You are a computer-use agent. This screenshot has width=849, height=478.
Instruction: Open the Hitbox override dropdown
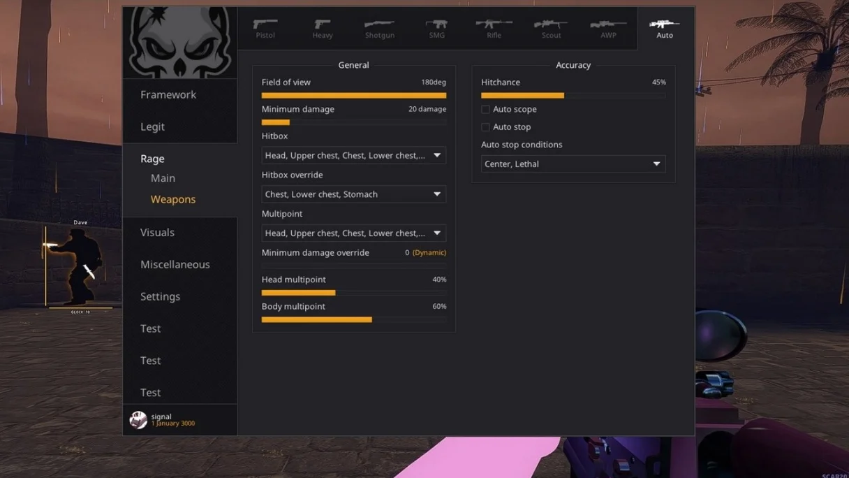click(353, 194)
